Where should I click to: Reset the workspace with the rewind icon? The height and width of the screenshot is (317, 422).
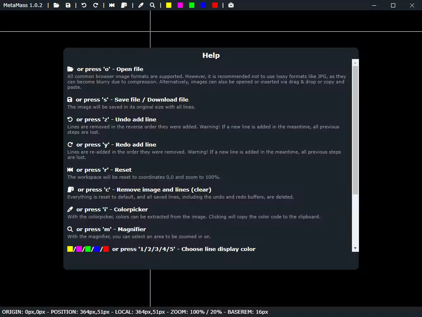111,5
